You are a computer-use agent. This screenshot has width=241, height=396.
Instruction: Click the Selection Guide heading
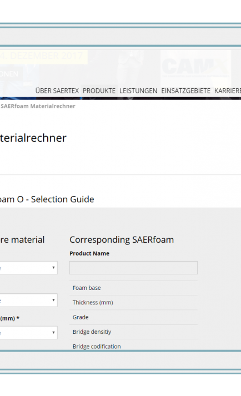tap(47, 199)
